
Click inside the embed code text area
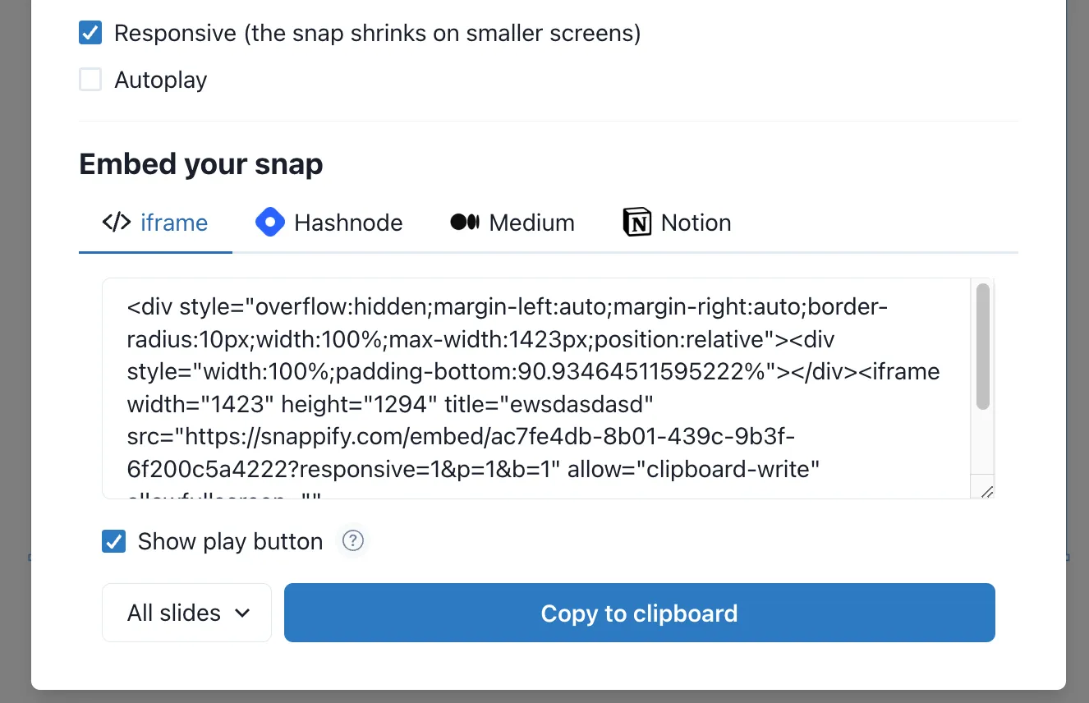536,388
